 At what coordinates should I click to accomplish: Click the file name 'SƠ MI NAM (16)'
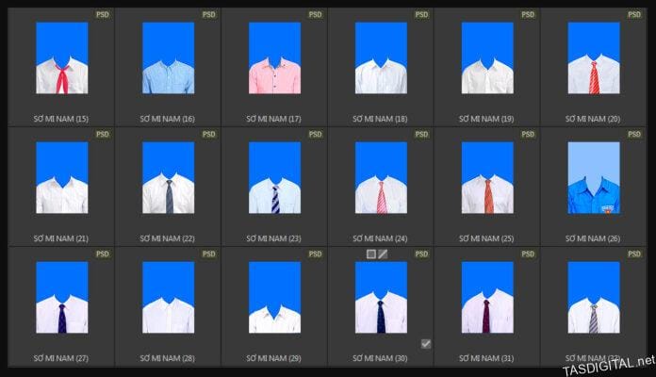168,119
